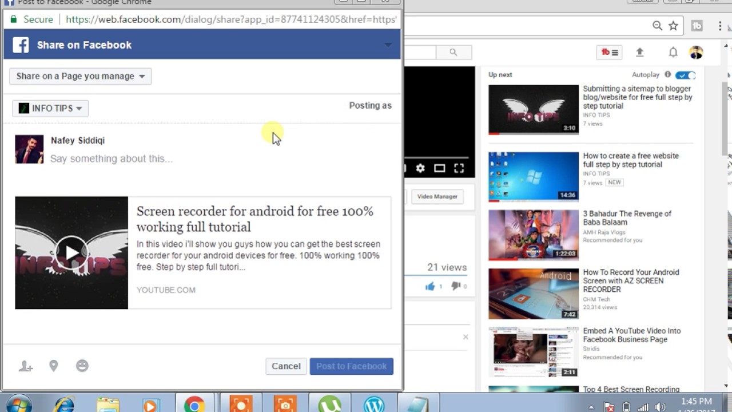This screenshot has width=732, height=412.
Task: Open the header dropdown arrow in Share on Facebook bar
Action: coord(388,45)
